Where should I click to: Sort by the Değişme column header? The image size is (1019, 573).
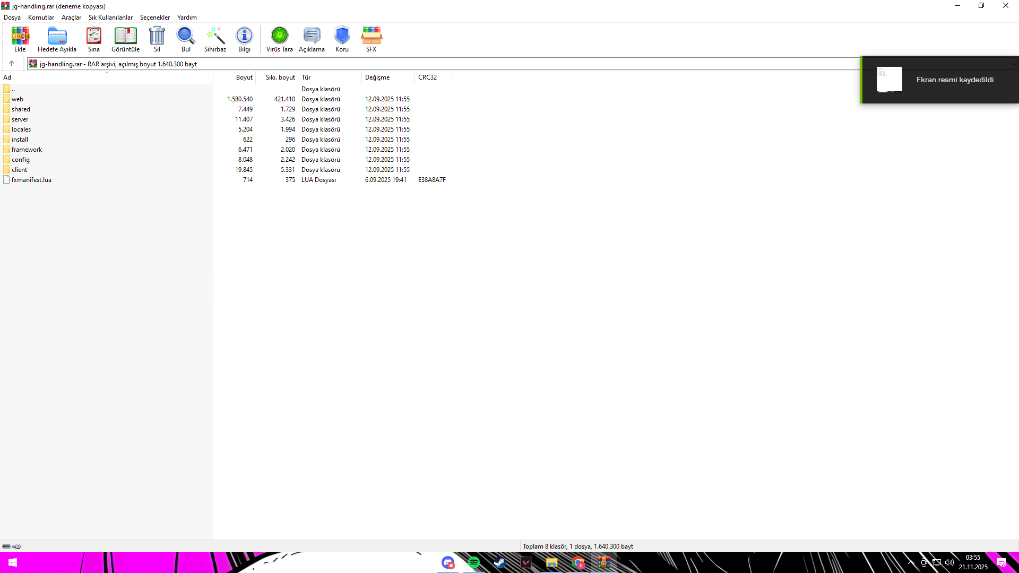377,77
